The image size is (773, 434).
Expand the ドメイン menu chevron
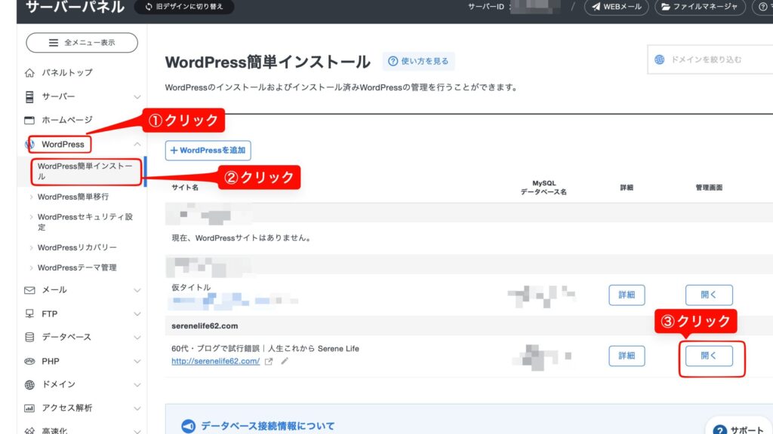[x=137, y=385]
